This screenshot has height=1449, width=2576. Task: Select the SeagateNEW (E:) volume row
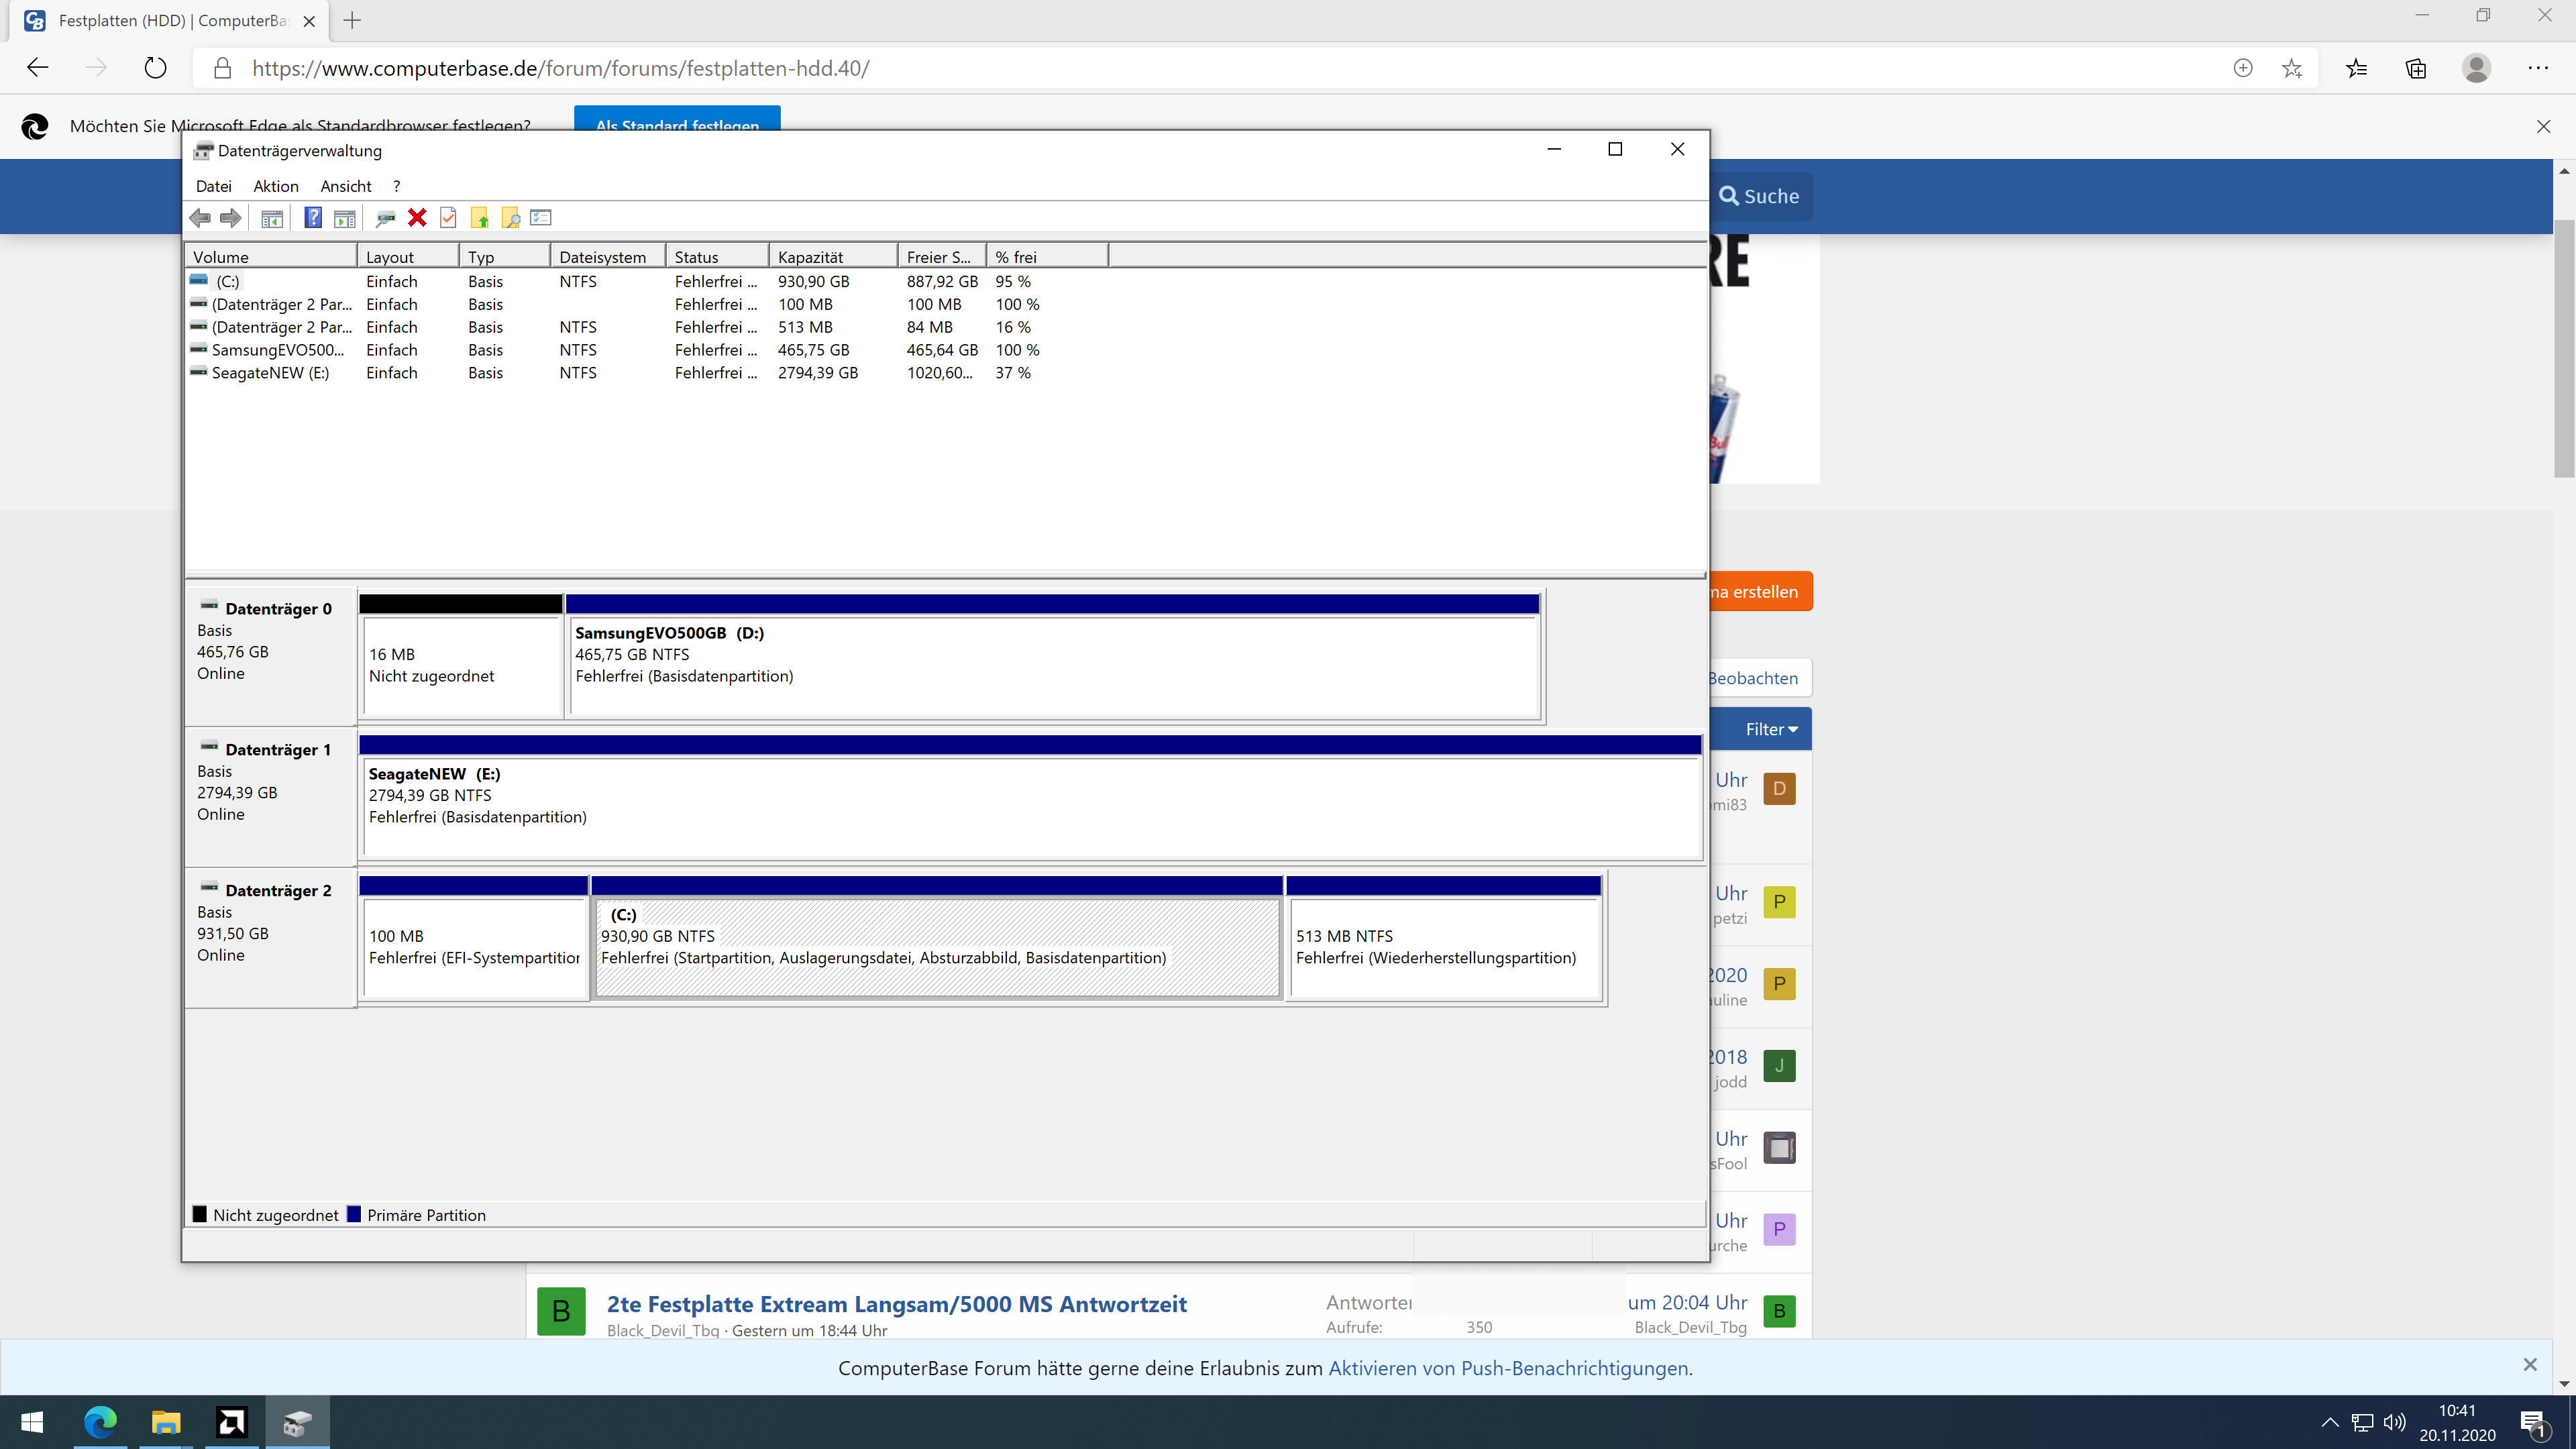[270, 373]
